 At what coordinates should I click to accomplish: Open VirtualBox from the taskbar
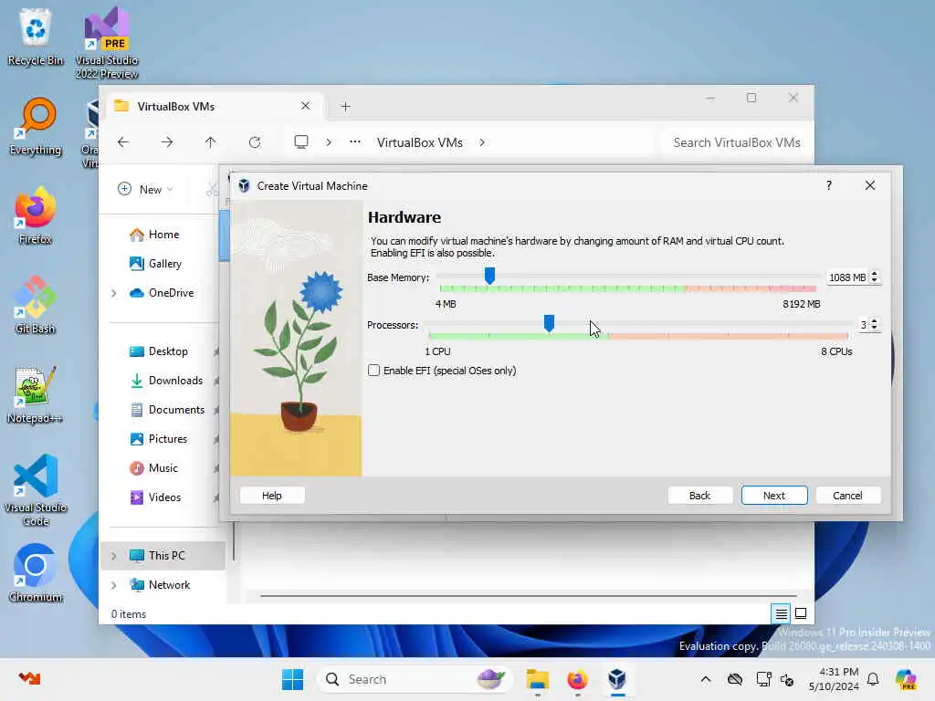tap(617, 679)
